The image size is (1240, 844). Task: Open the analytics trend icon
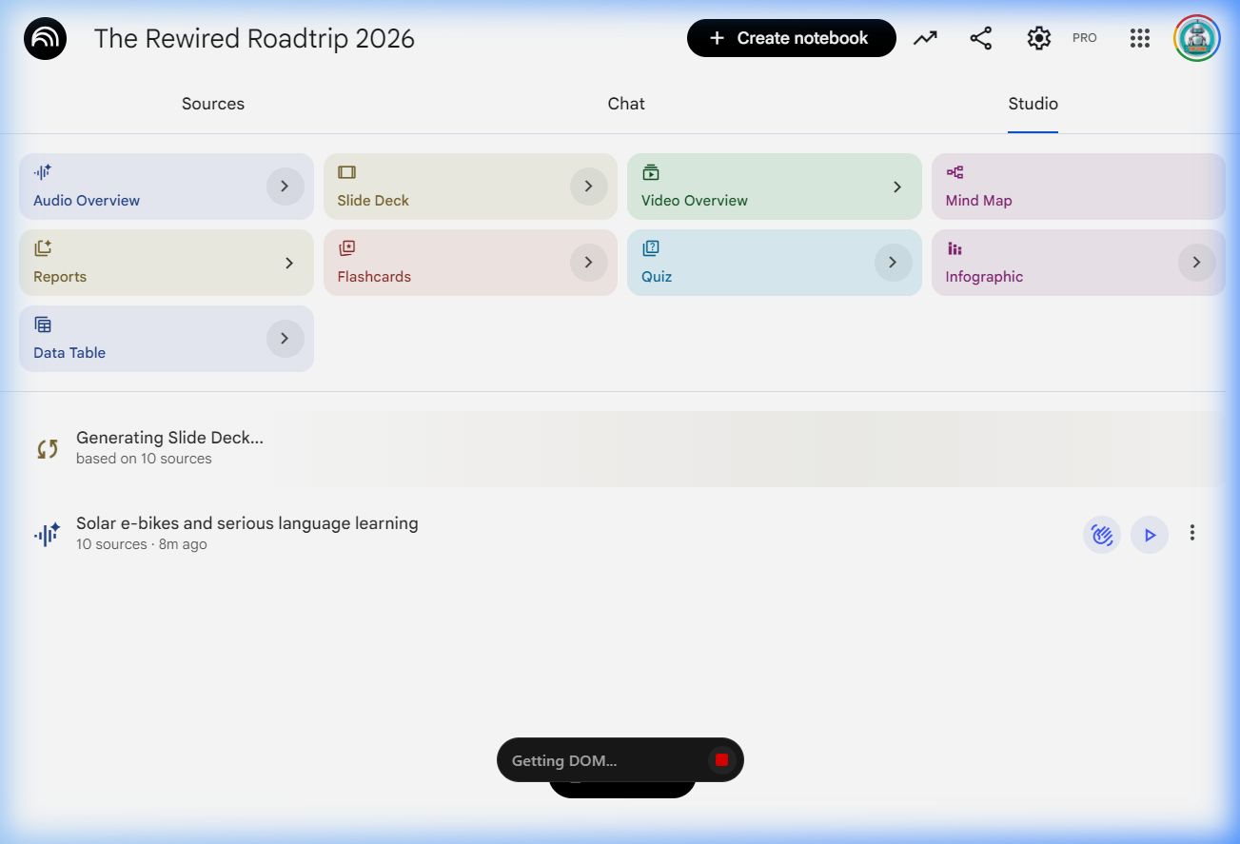[925, 38]
